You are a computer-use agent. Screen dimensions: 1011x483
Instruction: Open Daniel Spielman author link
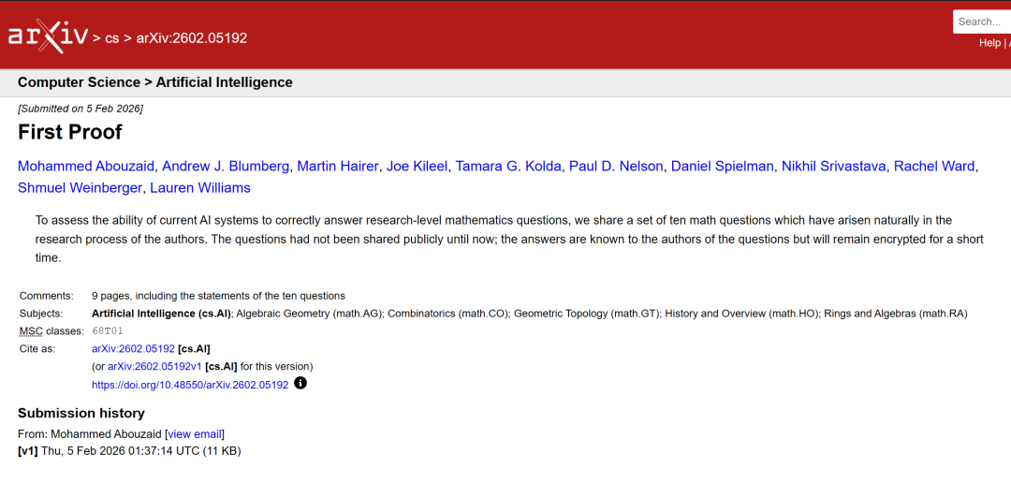[x=722, y=166]
